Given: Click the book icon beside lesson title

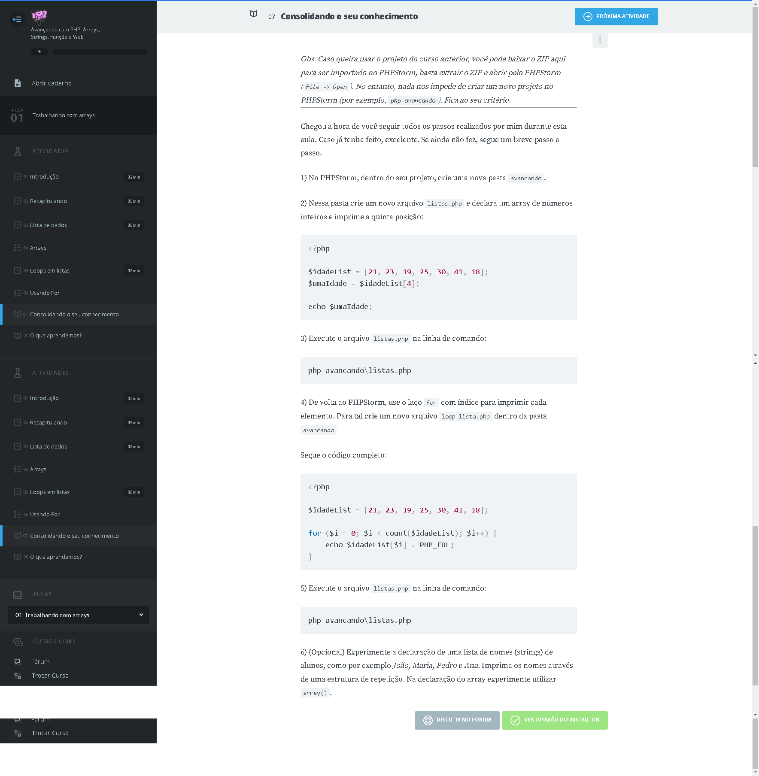Looking at the screenshot, I should point(254,14).
